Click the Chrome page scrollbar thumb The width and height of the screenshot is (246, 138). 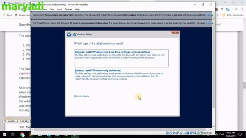[x=244, y=85]
